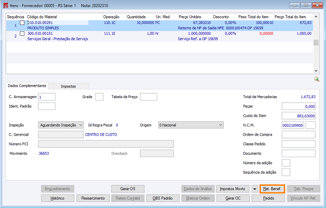Click the magnifier search icon below the grid
The width and height of the screenshot is (326, 208).
tap(317, 79)
